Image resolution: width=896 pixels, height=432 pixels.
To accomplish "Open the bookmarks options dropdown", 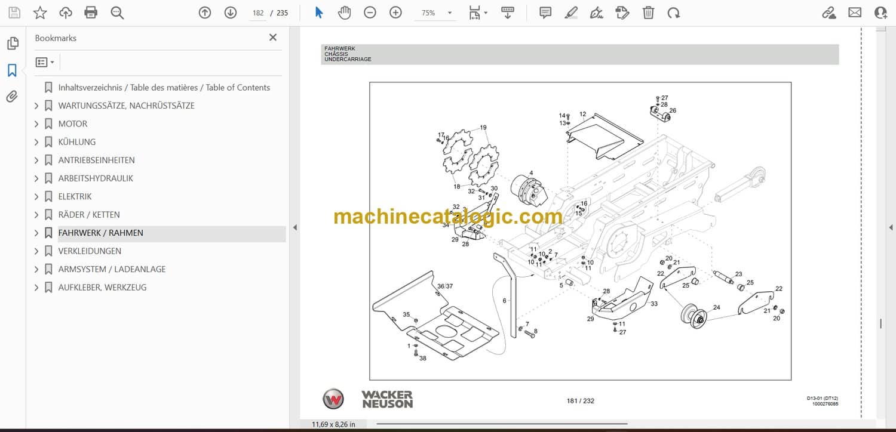I will pyautogui.click(x=45, y=62).
